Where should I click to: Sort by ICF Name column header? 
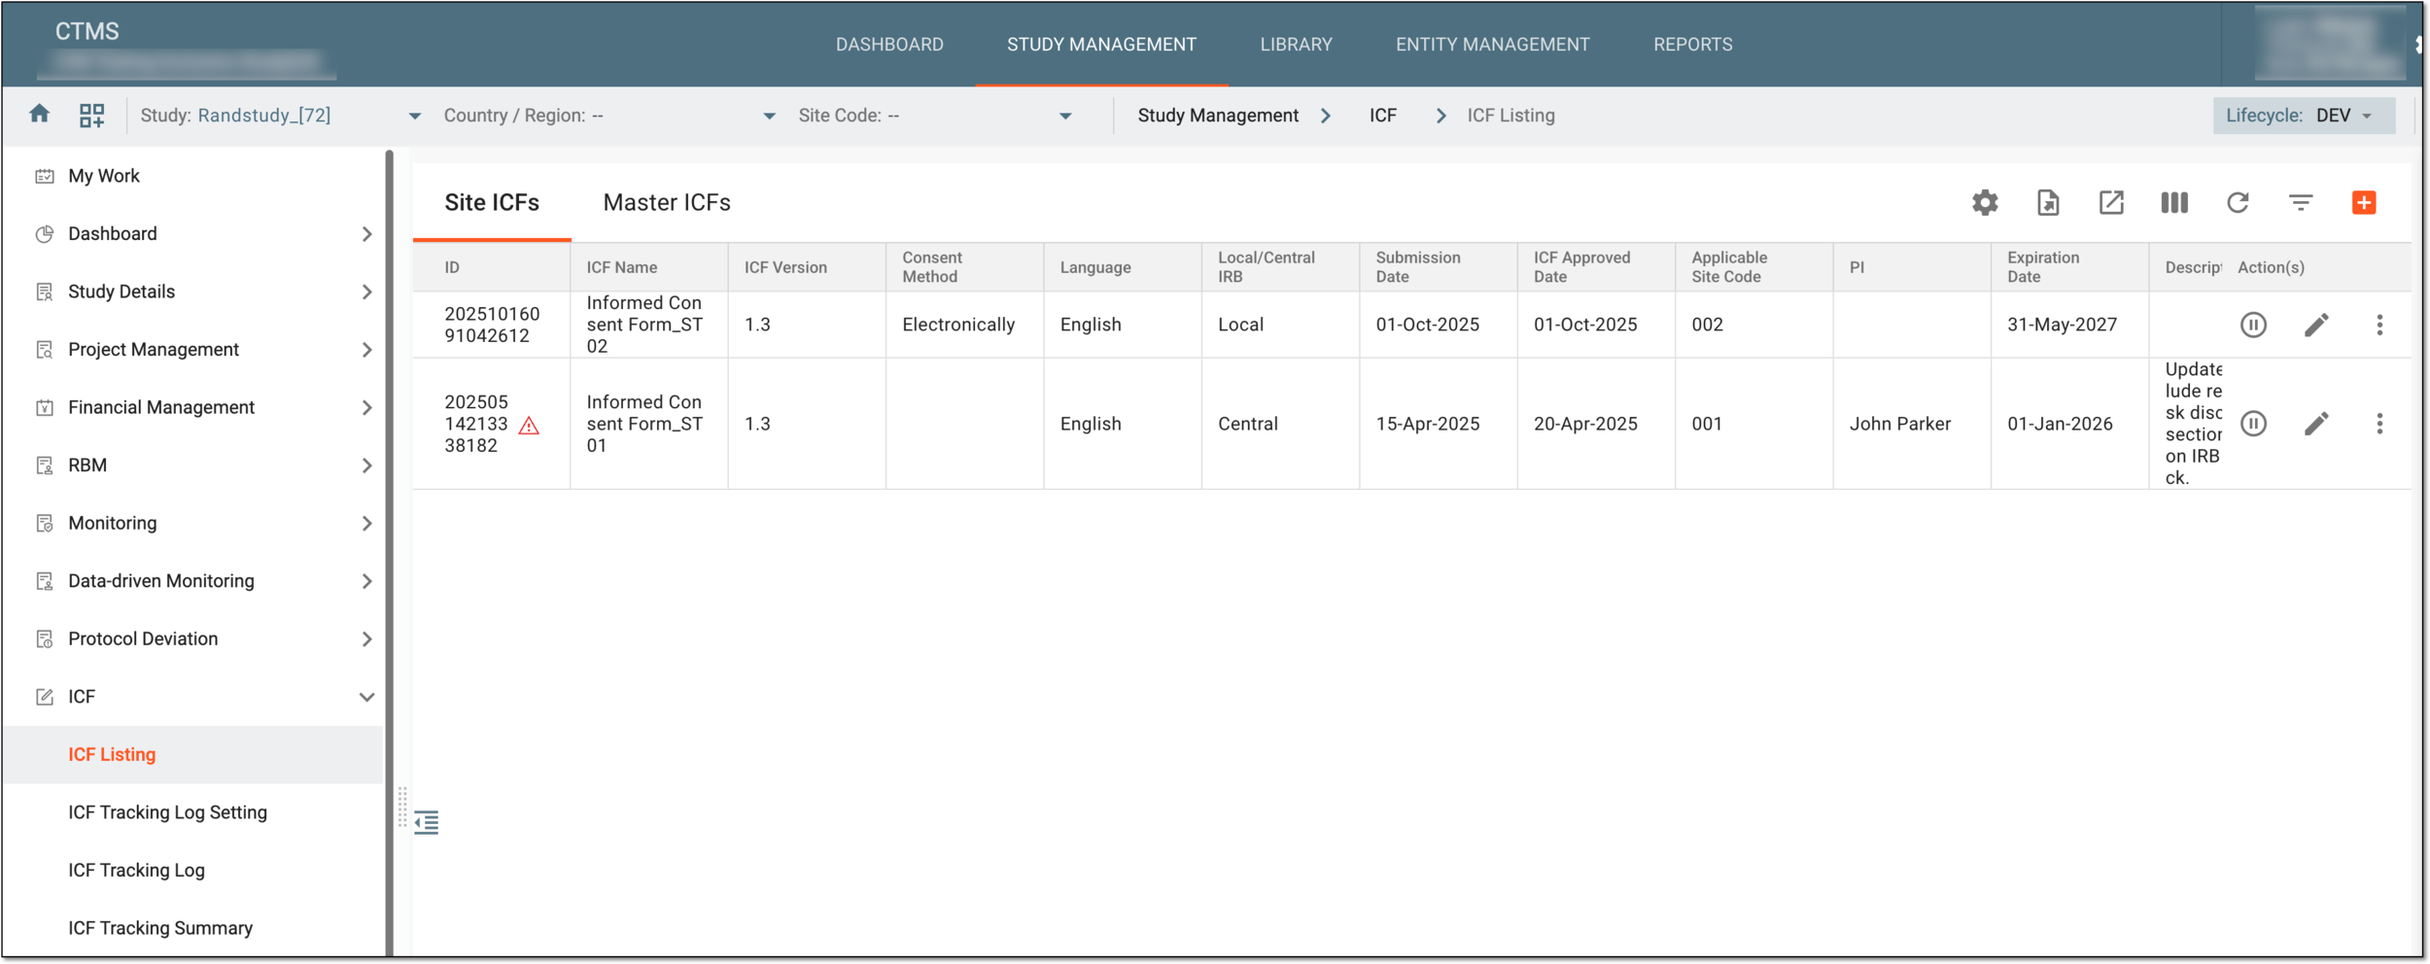(x=621, y=267)
